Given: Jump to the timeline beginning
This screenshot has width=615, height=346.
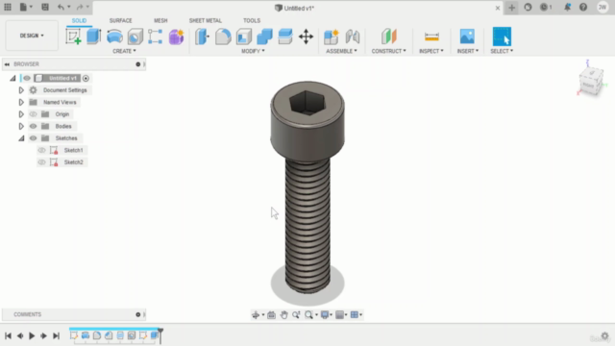Looking at the screenshot, I should click(x=8, y=335).
